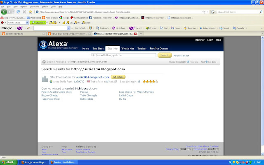This screenshot has height=165, width=264.
Task: Reload the page with the refresh icon
Action: click(18, 12)
